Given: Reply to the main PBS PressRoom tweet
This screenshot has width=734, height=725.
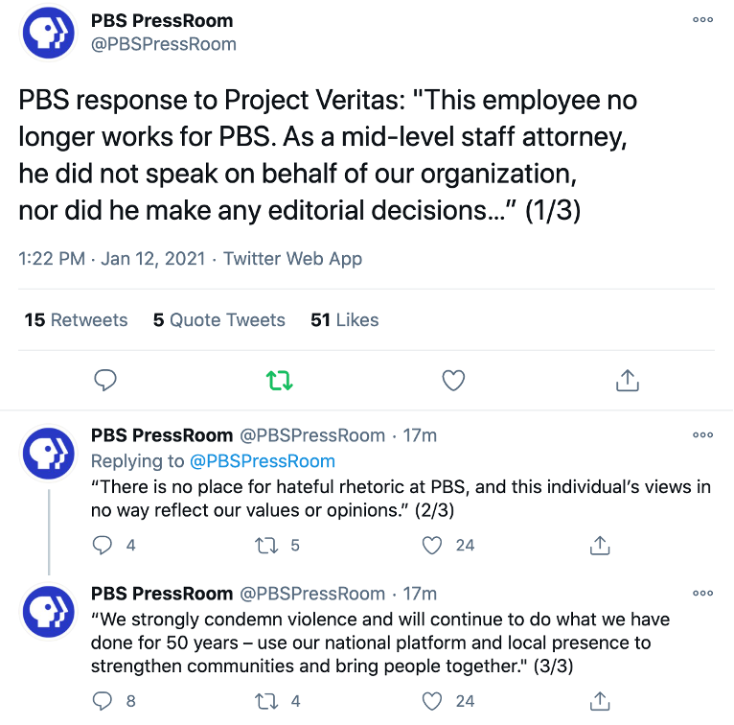Looking at the screenshot, I should [x=105, y=380].
